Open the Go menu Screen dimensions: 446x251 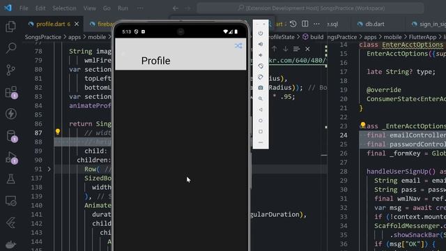(107, 8)
